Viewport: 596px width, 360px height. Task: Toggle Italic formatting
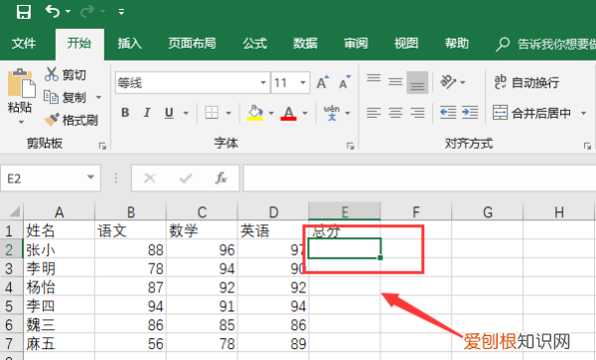point(147,113)
